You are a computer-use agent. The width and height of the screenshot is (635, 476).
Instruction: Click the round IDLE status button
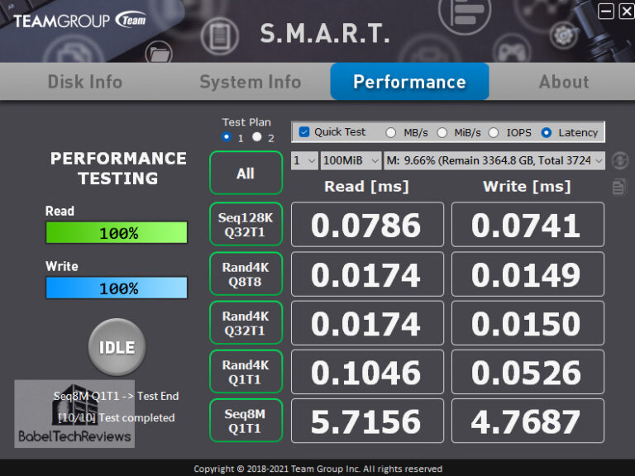[x=117, y=347]
